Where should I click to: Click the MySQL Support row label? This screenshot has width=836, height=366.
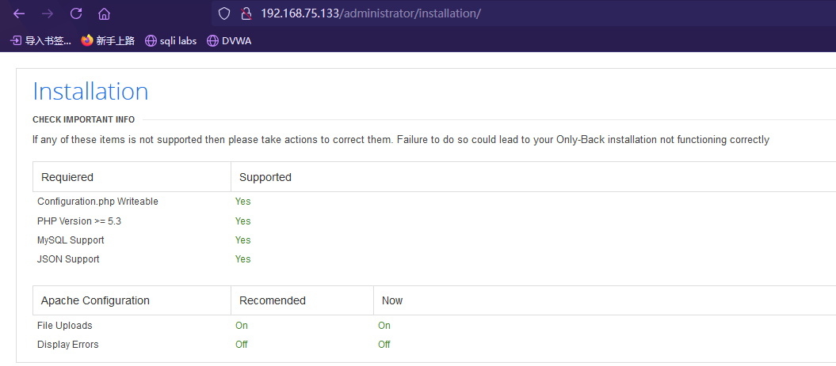71,240
